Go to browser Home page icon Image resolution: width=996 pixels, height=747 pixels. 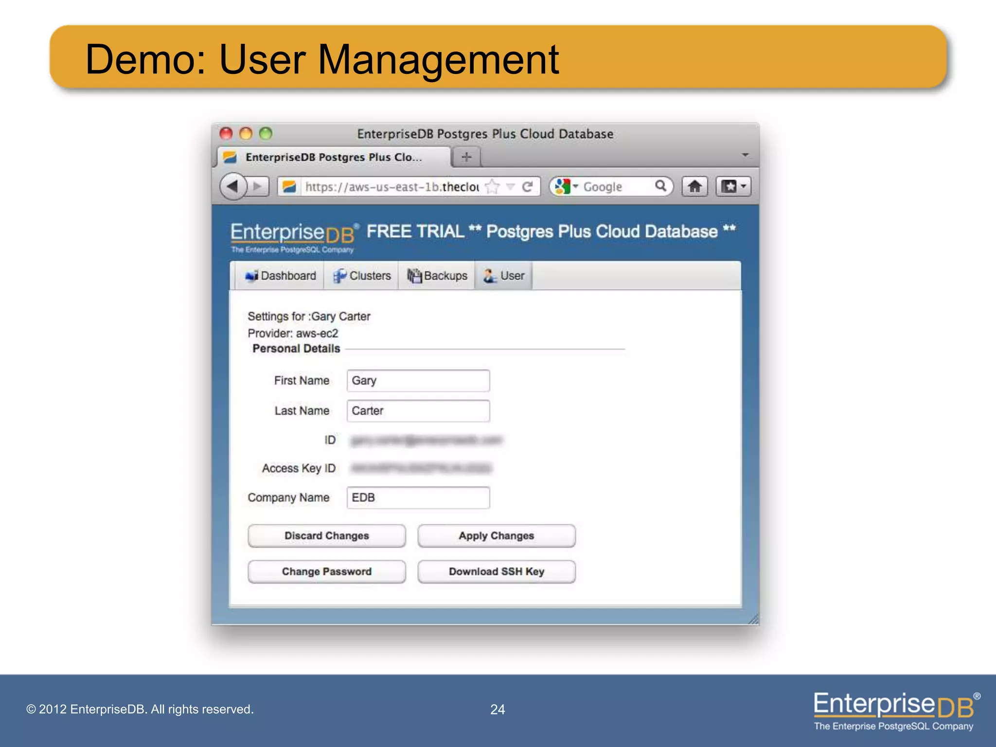(694, 186)
